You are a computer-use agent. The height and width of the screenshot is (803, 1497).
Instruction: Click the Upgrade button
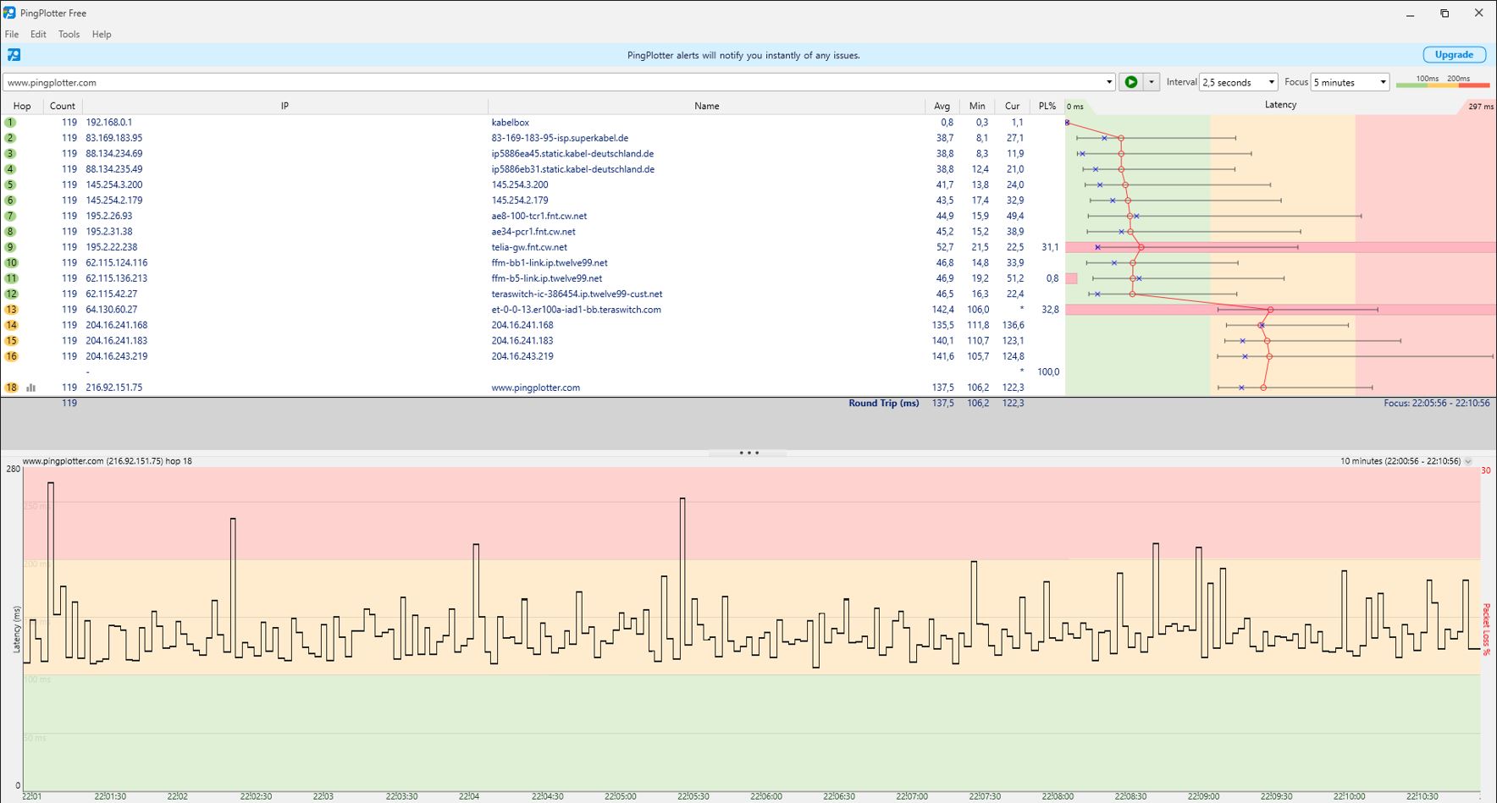(x=1454, y=55)
